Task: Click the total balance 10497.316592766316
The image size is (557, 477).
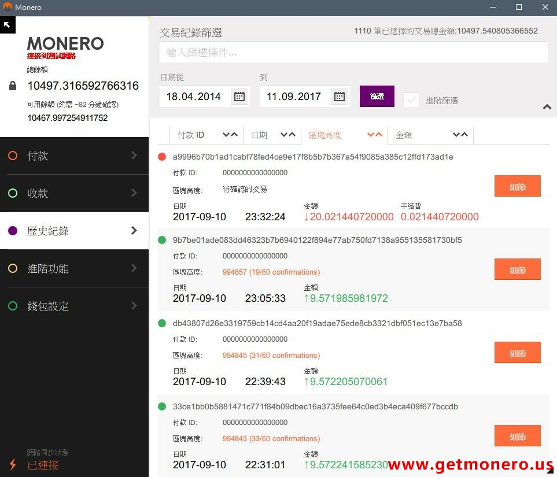Action: tap(83, 86)
